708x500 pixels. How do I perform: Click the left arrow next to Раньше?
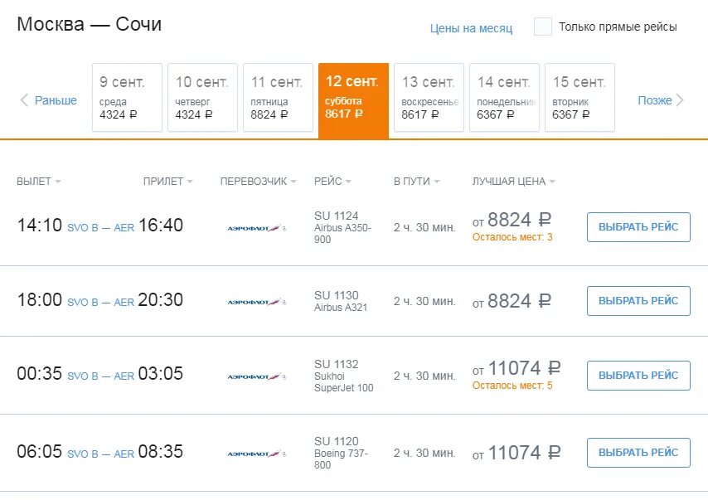[x=24, y=100]
